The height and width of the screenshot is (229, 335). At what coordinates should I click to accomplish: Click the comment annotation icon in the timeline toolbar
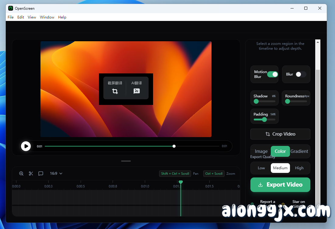41,173
